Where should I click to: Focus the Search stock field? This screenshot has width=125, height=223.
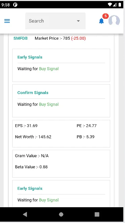[55, 21]
